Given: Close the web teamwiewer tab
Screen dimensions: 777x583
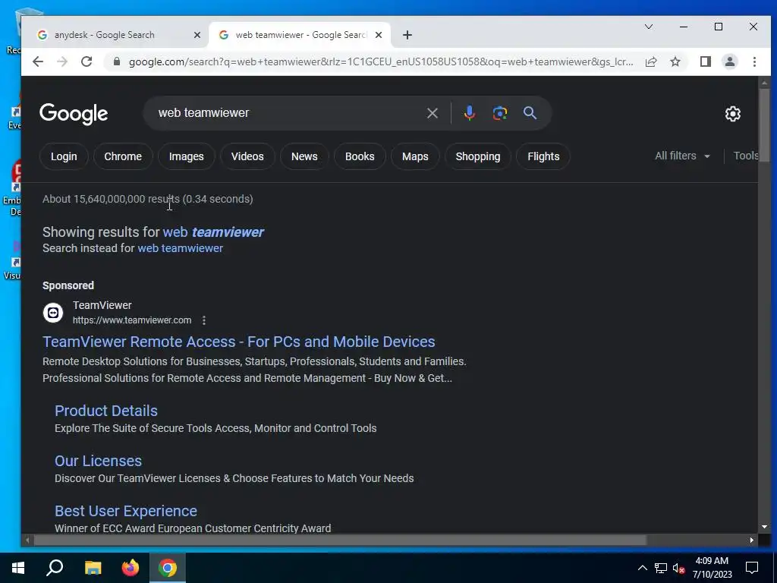Looking at the screenshot, I should click(378, 35).
